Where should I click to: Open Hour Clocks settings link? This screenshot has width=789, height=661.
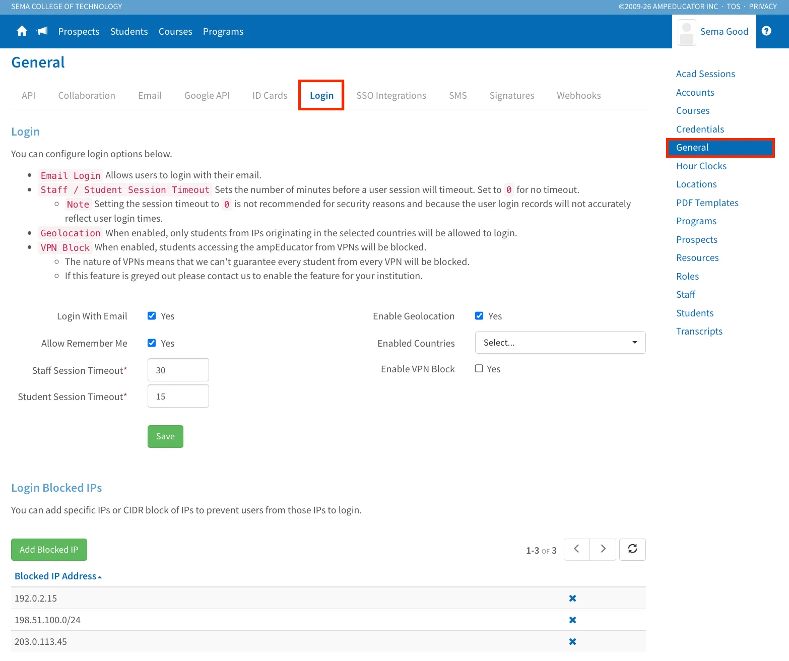[x=701, y=166]
